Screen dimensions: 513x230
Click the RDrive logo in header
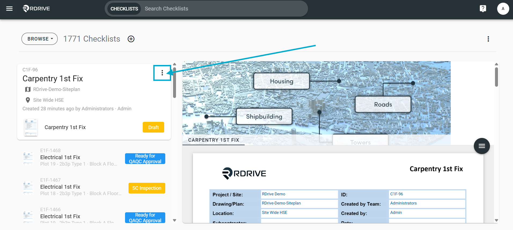pos(36,9)
